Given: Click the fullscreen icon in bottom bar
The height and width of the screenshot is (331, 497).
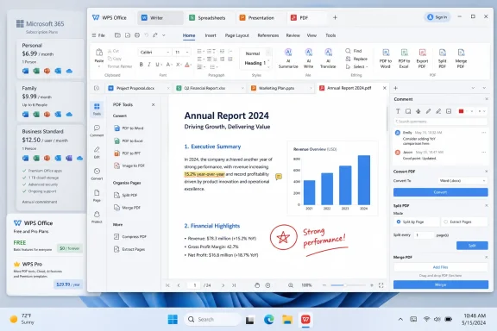Looking at the screenshot, I should coord(381,285).
